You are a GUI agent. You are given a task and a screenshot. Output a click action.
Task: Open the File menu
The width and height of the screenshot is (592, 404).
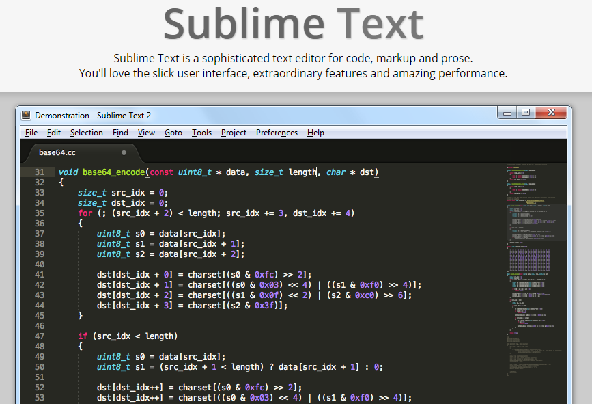tap(31, 133)
